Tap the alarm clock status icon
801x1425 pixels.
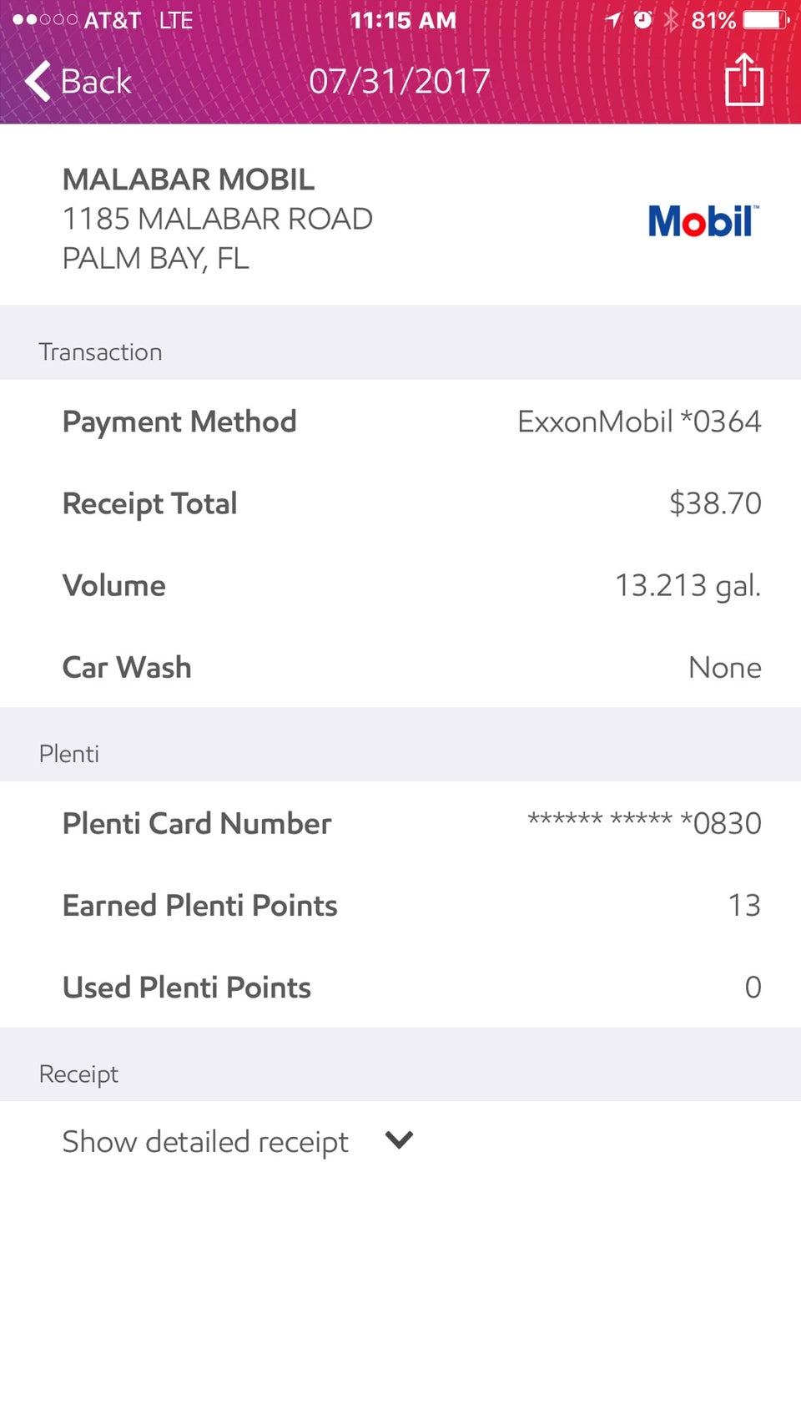tap(642, 20)
